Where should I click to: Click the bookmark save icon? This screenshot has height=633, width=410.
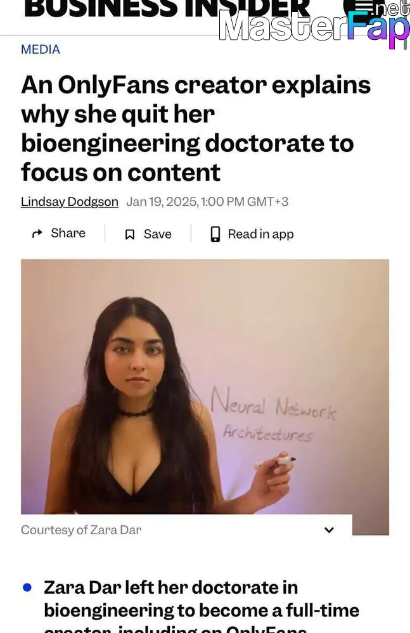(129, 235)
